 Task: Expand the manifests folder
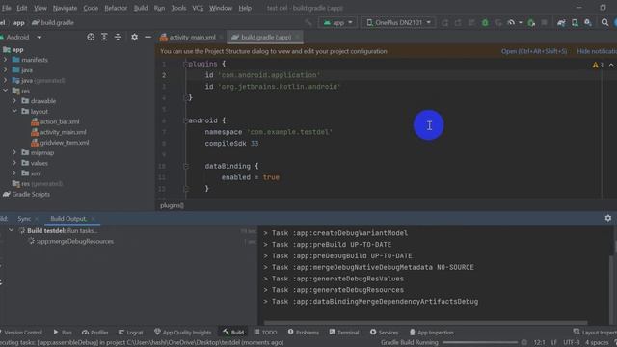click(x=5, y=60)
